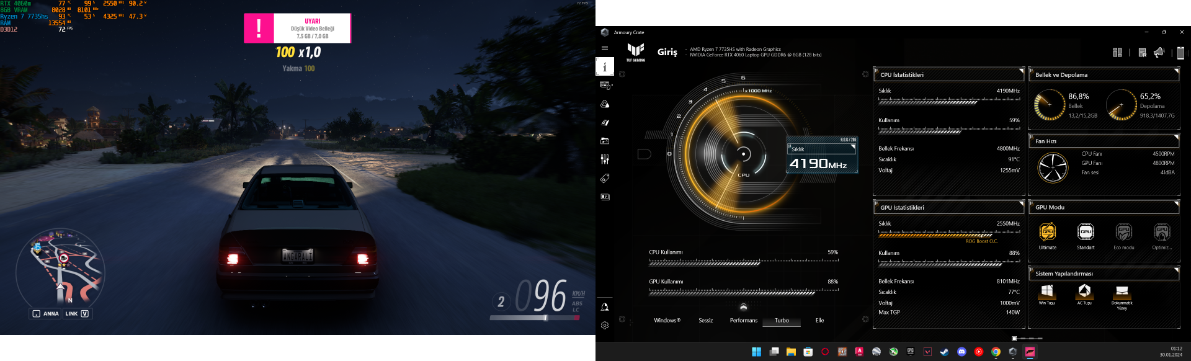
Task: Open File Explorer from the taskbar
Action: click(791, 352)
